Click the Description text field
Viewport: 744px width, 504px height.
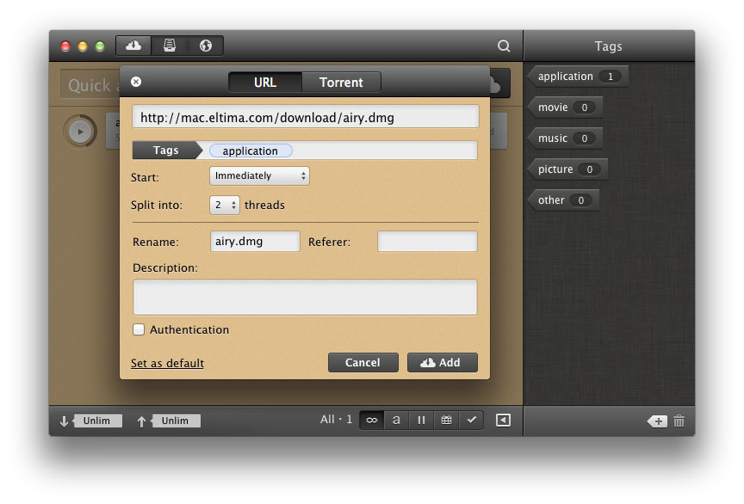coord(305,297)
